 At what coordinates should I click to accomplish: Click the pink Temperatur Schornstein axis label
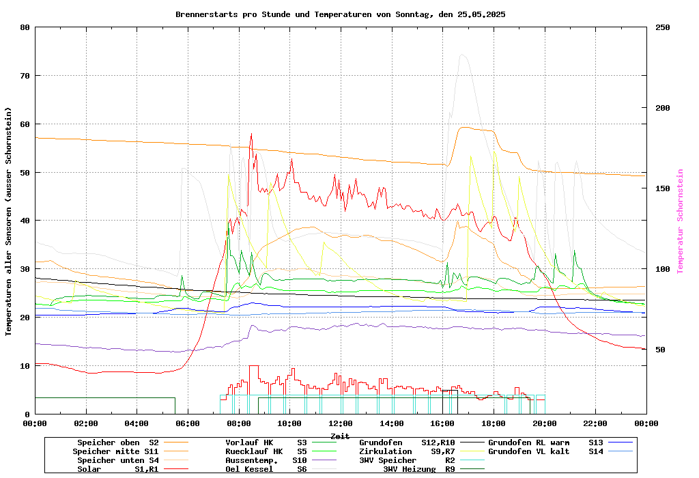pyautogui.click(x=680, y=221)
